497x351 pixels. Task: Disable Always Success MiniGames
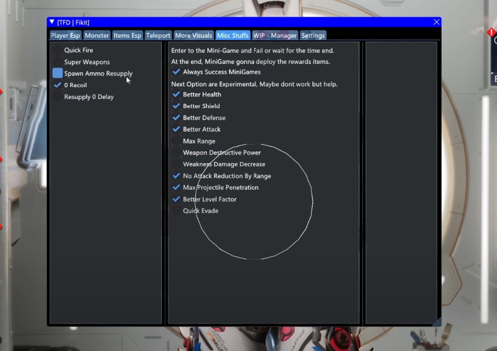click(x=176, y=72)
